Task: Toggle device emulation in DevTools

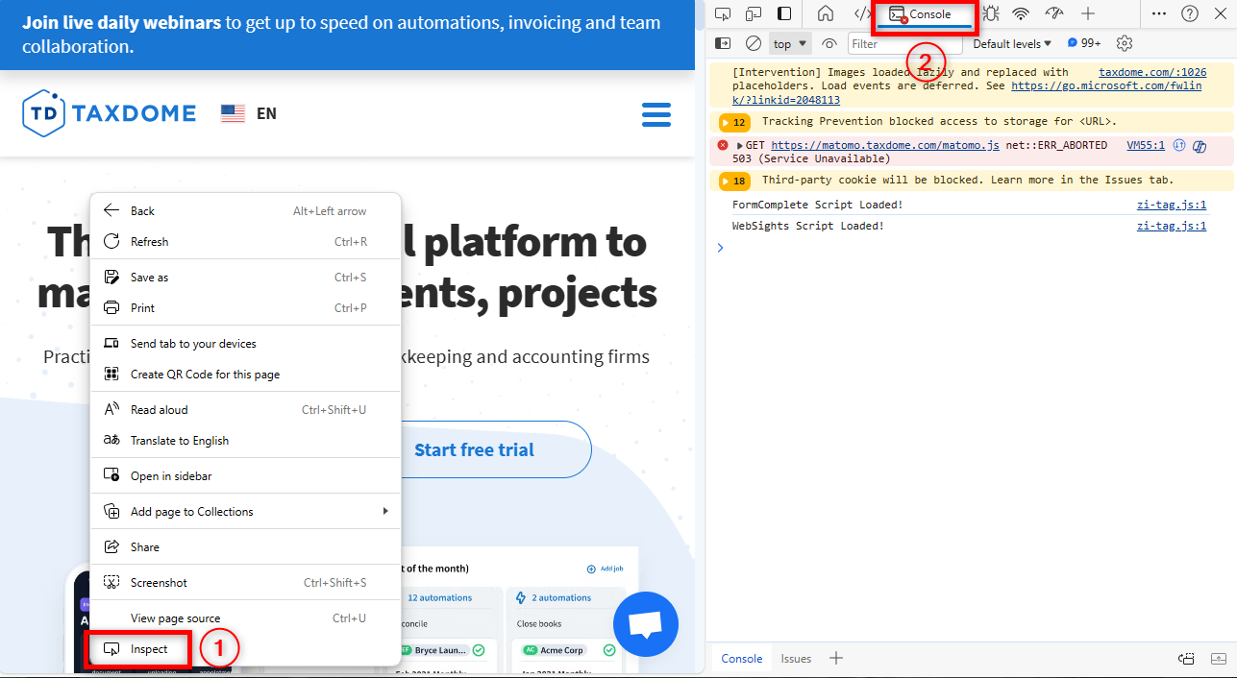Action: [754, 13]
